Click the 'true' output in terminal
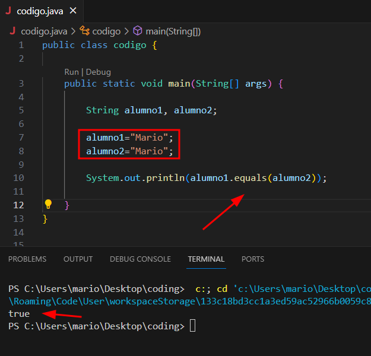Viewport: 371px width, 356px height. click(19, 314)
